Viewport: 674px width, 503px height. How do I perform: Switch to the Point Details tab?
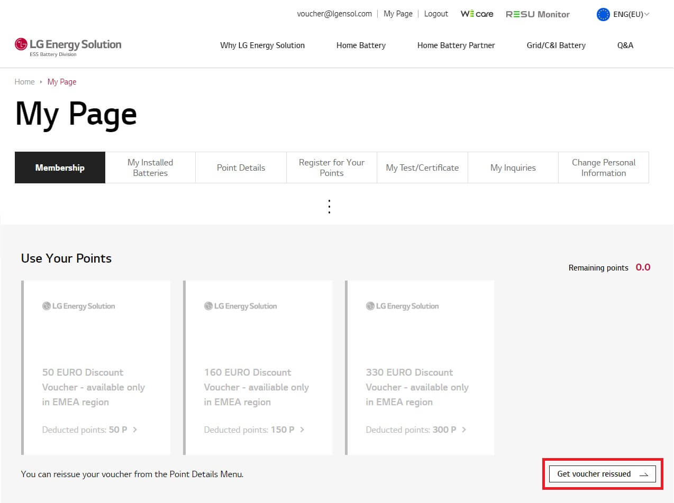tap(241, 167)
